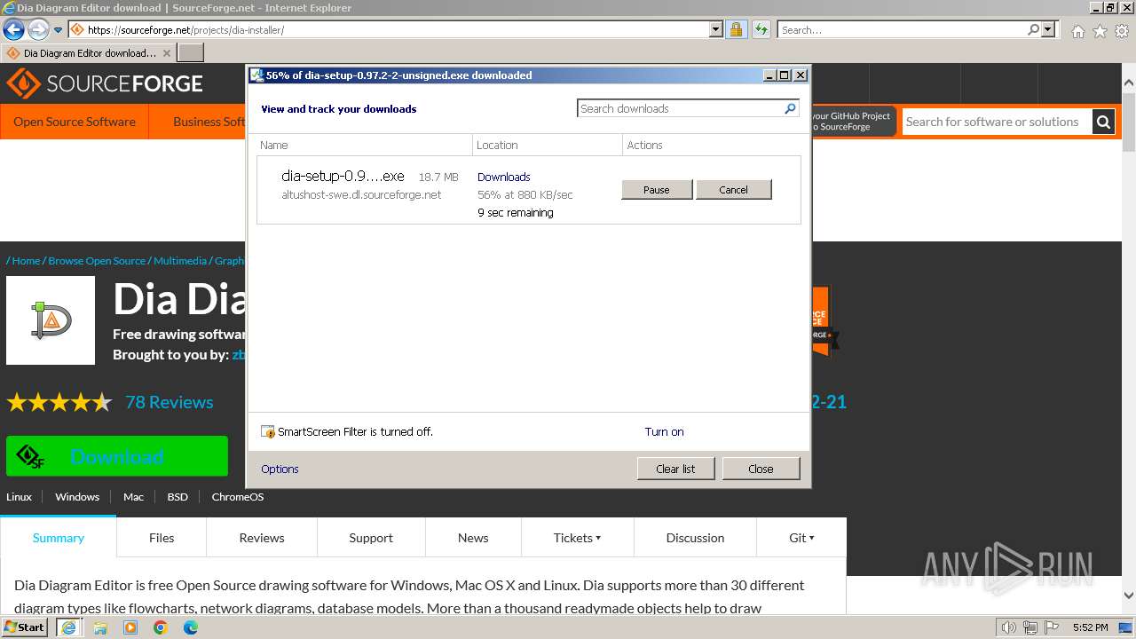Cancel the dia-setup download
The height and width of the screenshot is (639, 1136).
(x=733, y=189)
